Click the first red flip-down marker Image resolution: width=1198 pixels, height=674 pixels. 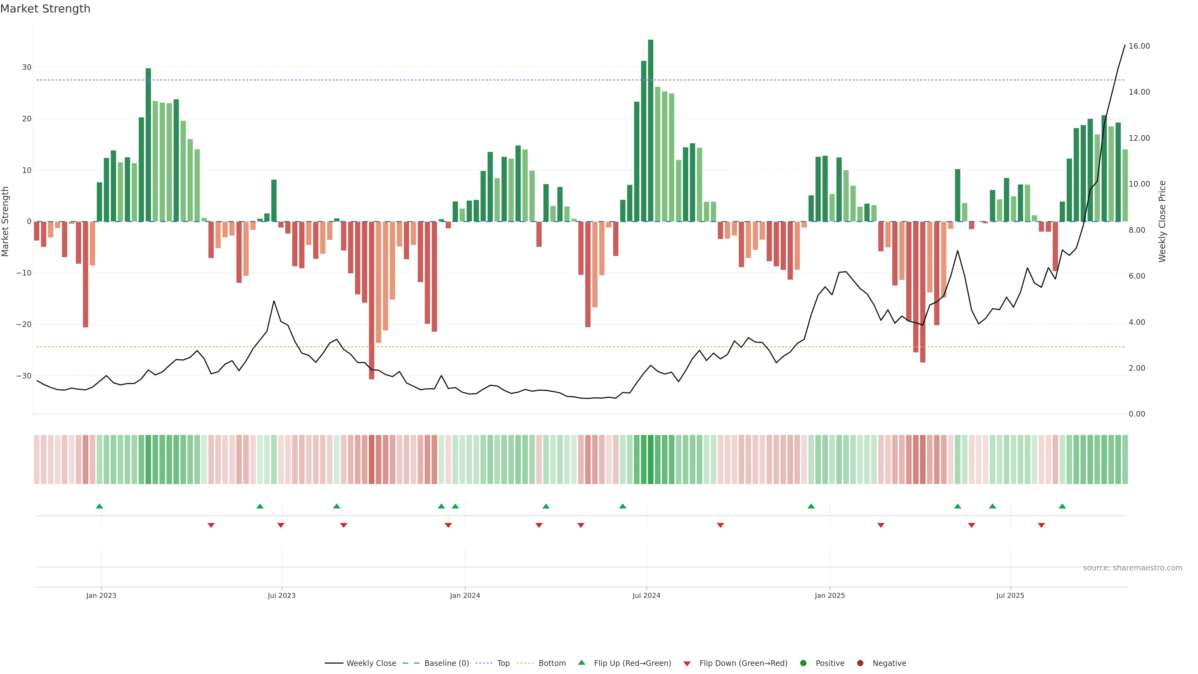click(211, 525)
